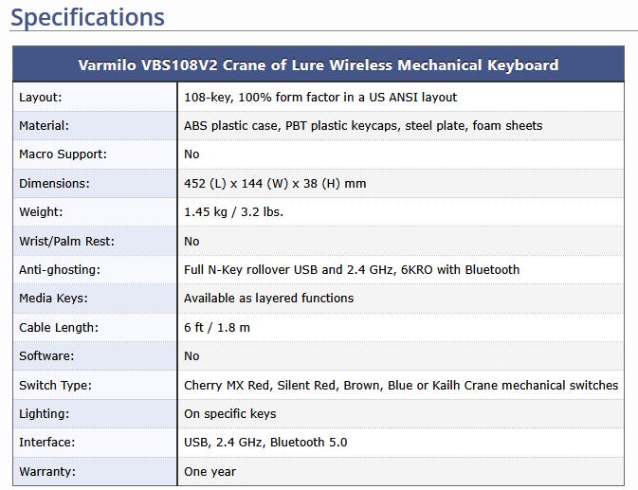Click the 108-key, 100% form factor value

320,98
